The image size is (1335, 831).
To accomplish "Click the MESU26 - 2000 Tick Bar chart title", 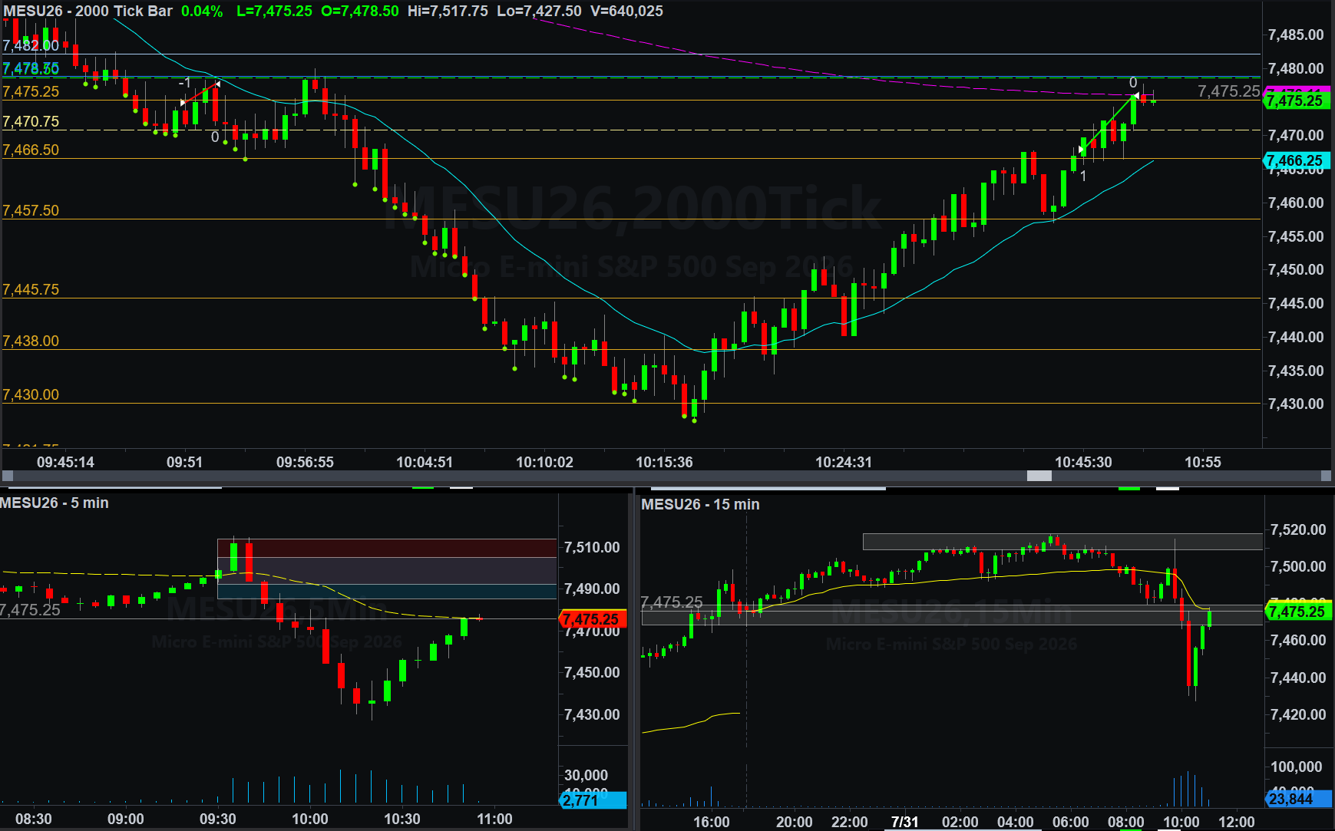I will pos(88,12).
